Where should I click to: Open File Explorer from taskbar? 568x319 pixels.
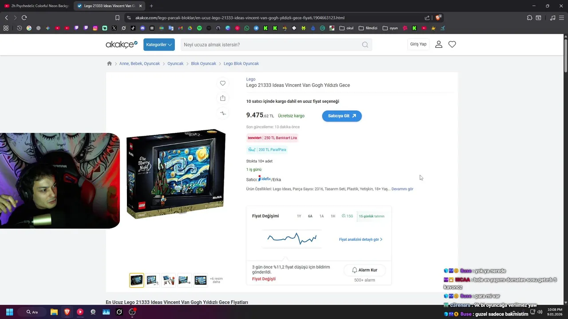click(54, 312)
